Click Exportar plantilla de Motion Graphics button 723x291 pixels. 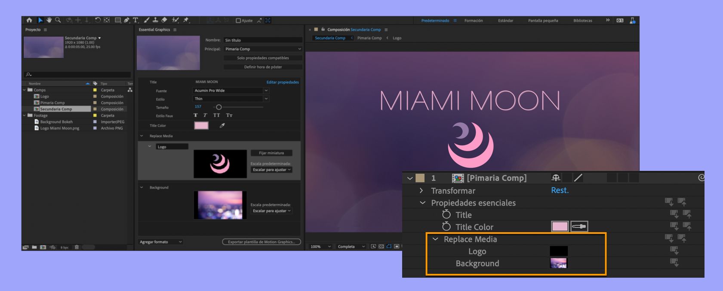point(262,242)
